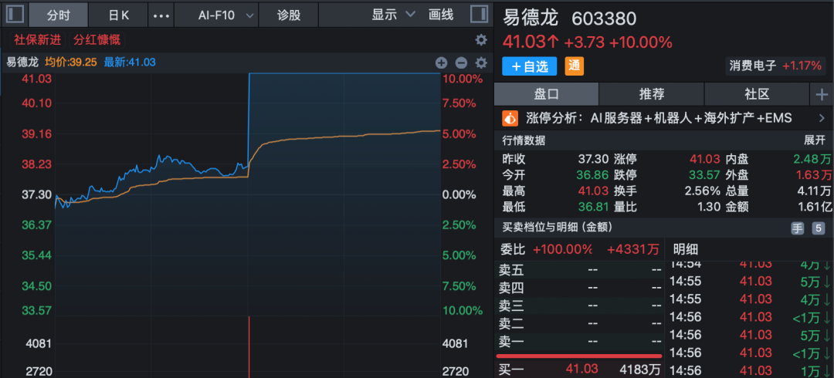Click the 内盘 2.48万 value
Image resolution: width=834 pixels, height=378 pixels.
(812, 159)
